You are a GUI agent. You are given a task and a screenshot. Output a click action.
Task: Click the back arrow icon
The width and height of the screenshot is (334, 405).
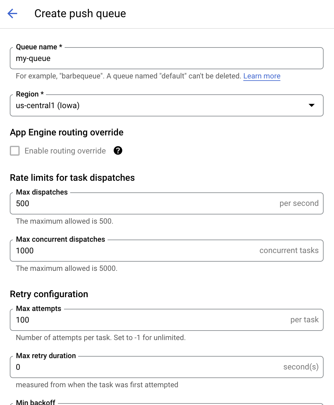(12, 13)
